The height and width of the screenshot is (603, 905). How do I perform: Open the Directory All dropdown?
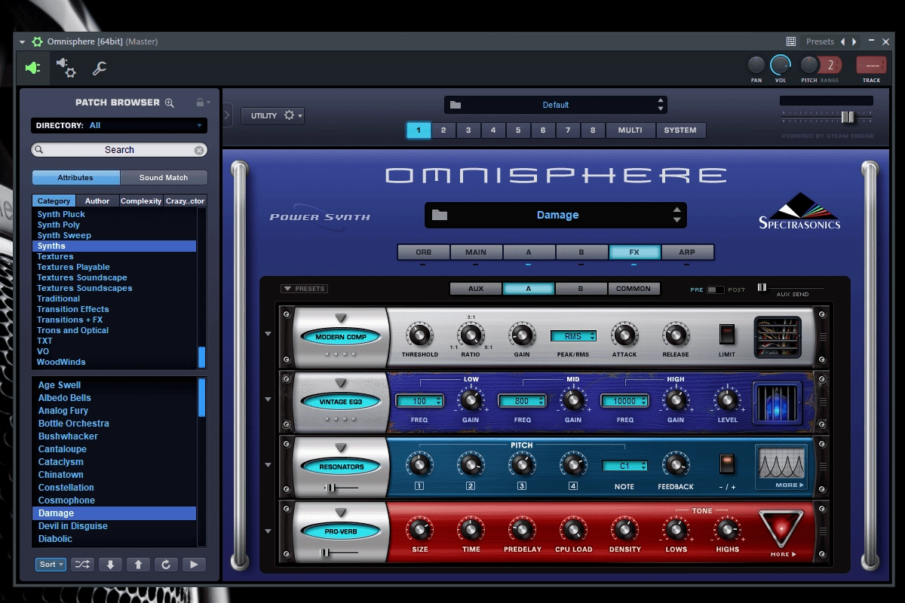[x=119, y=125]
